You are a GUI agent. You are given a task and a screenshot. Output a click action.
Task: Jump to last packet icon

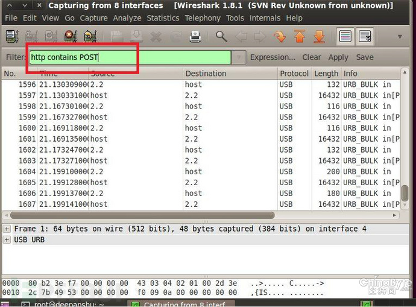(319, 37)
